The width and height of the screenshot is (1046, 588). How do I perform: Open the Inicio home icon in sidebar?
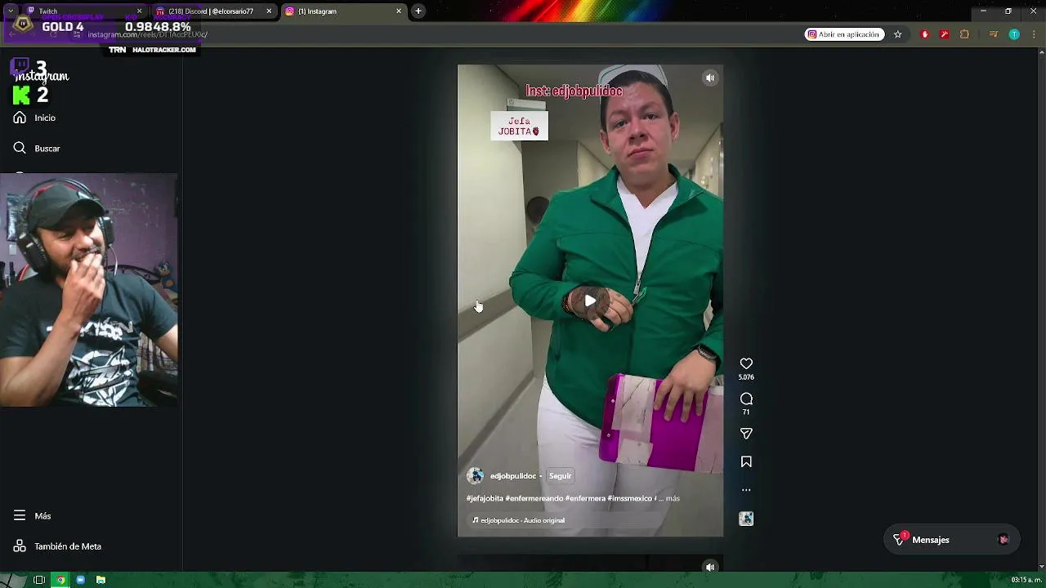tap(20, 118)
